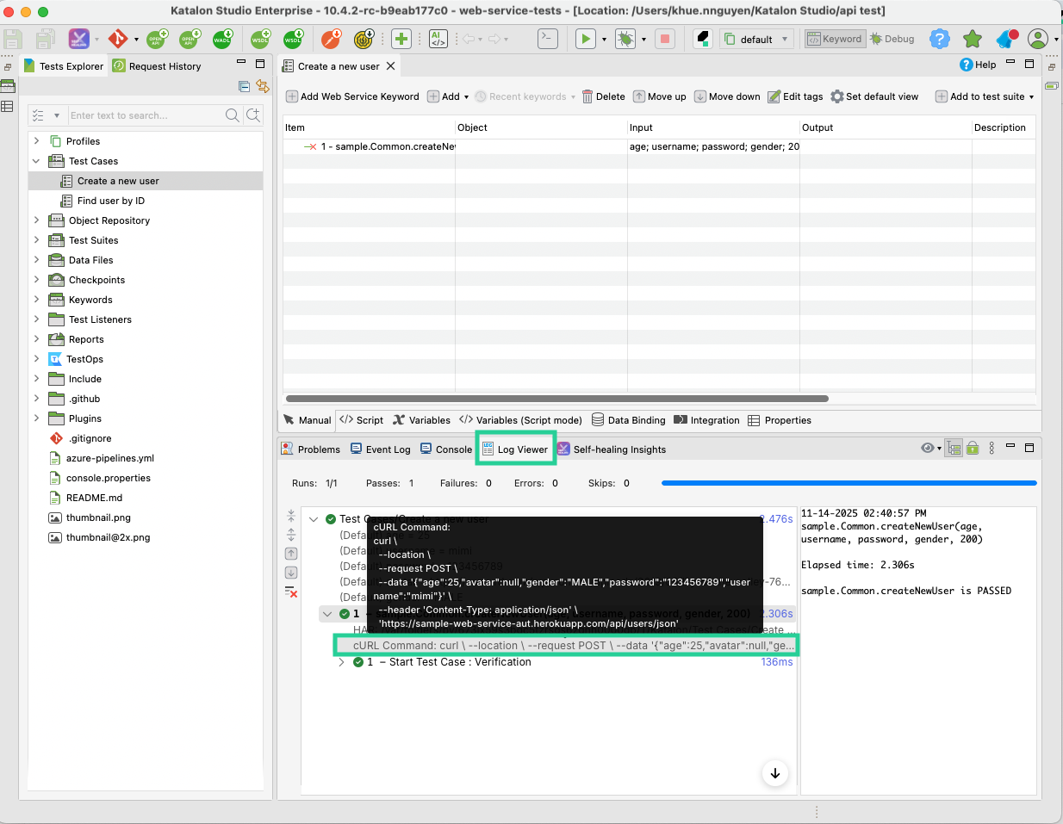Open the terminal command prompt icon
Screen dimensions: 1063x824
[547, 39]
